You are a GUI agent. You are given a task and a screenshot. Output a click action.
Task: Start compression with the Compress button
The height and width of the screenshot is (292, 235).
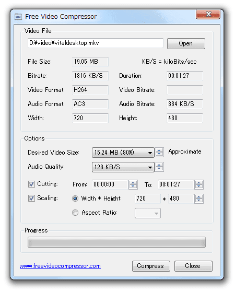[x=151, y=266]
